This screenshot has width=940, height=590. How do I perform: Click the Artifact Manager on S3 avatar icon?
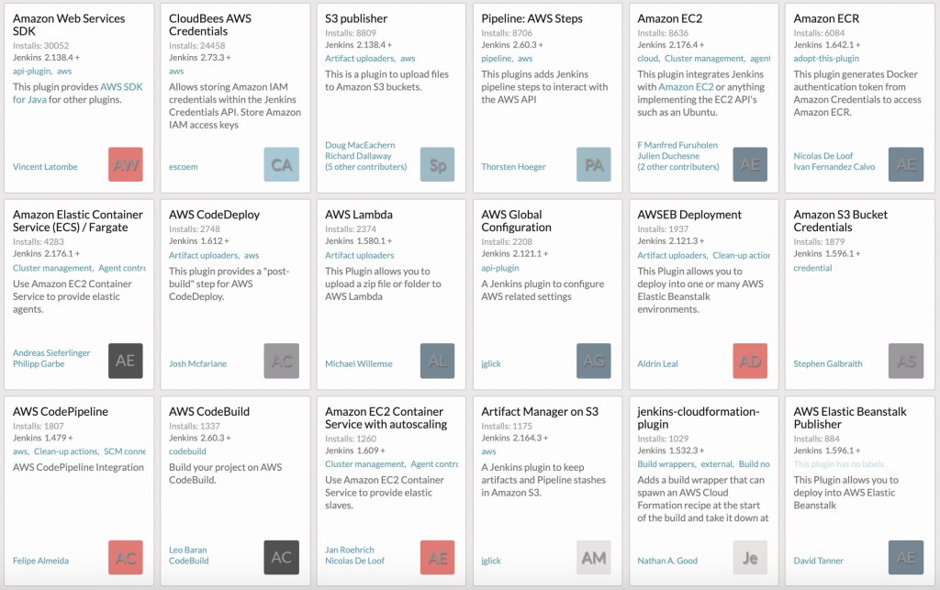click(593, 557)
